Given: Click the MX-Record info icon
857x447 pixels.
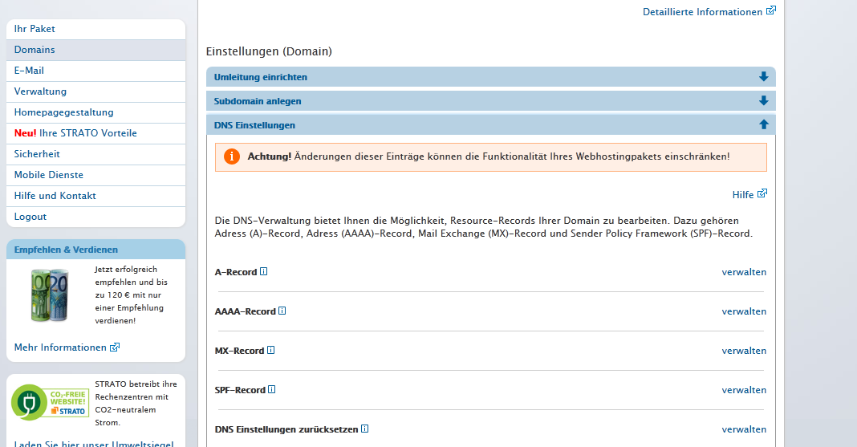Looking at the screenshot, I should tap(270, 350).
